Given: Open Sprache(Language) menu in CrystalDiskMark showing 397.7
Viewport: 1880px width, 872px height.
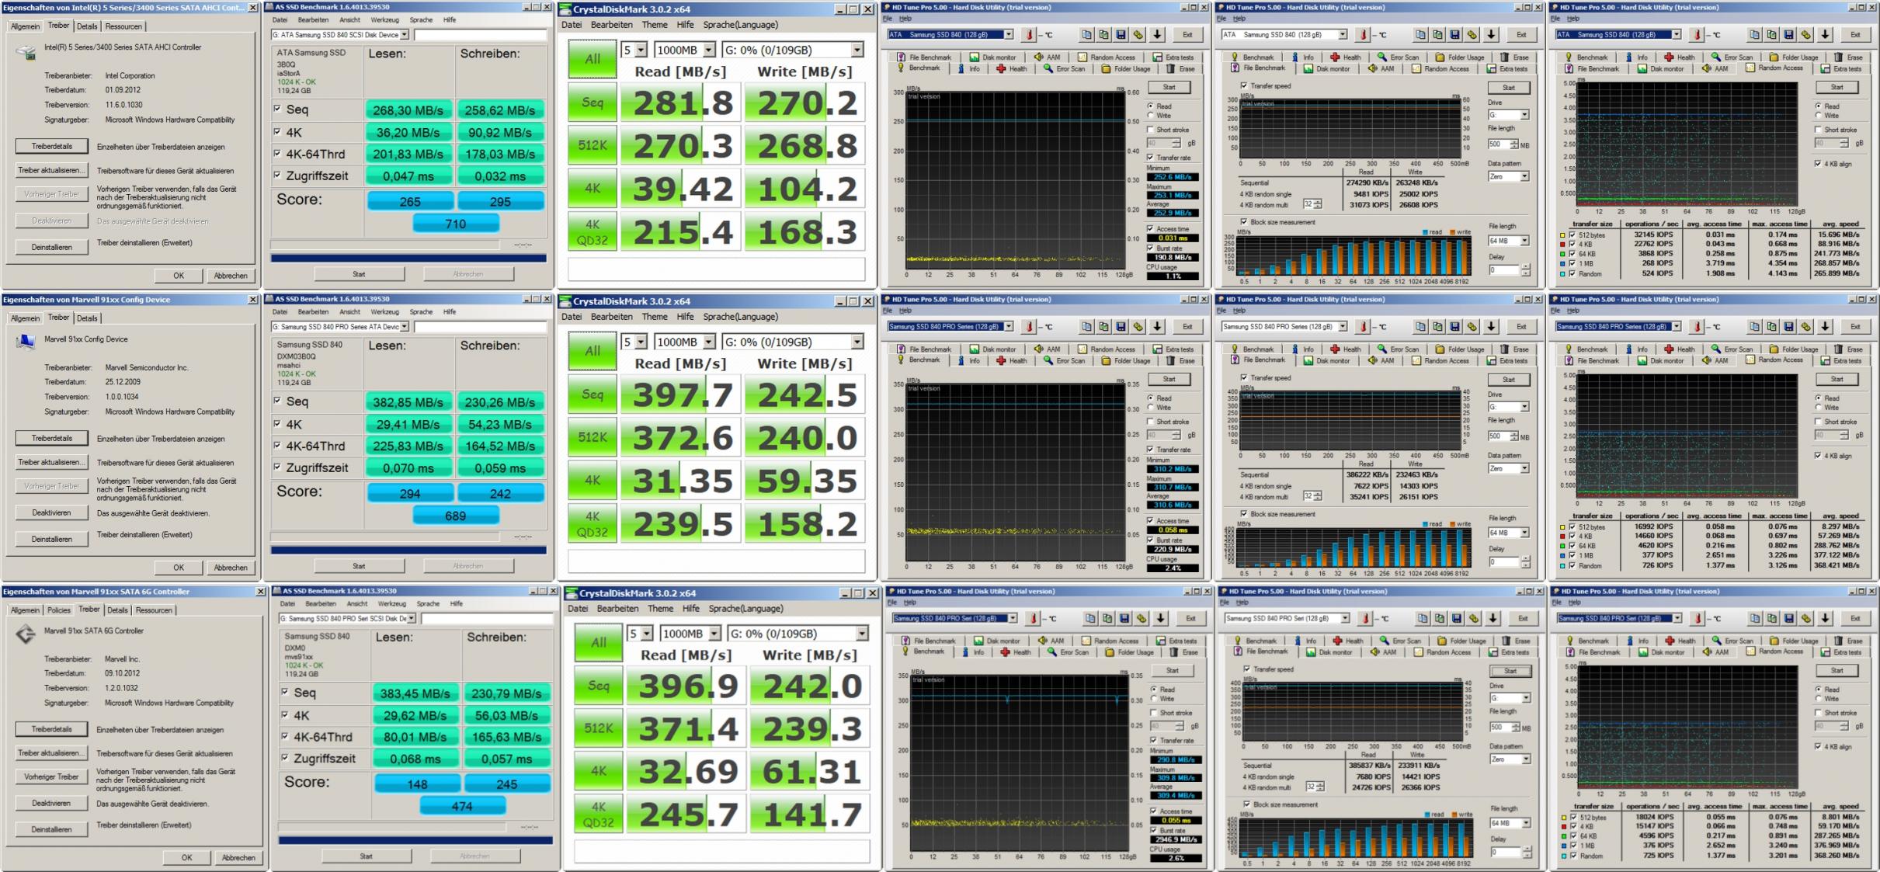Looking at the screenshot, I should (740, 317).
